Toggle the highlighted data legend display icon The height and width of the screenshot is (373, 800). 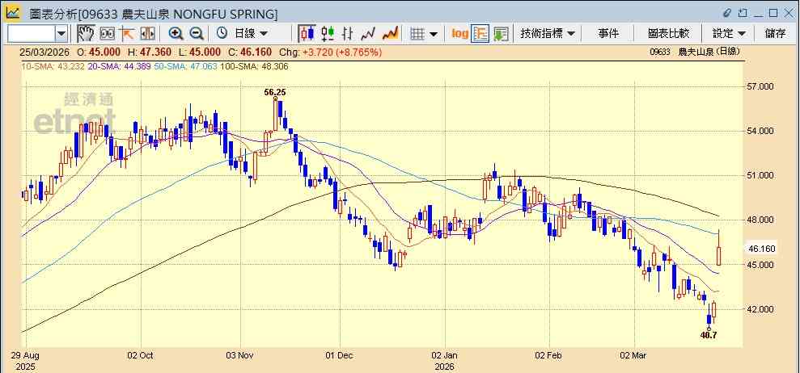click(480, 34)
